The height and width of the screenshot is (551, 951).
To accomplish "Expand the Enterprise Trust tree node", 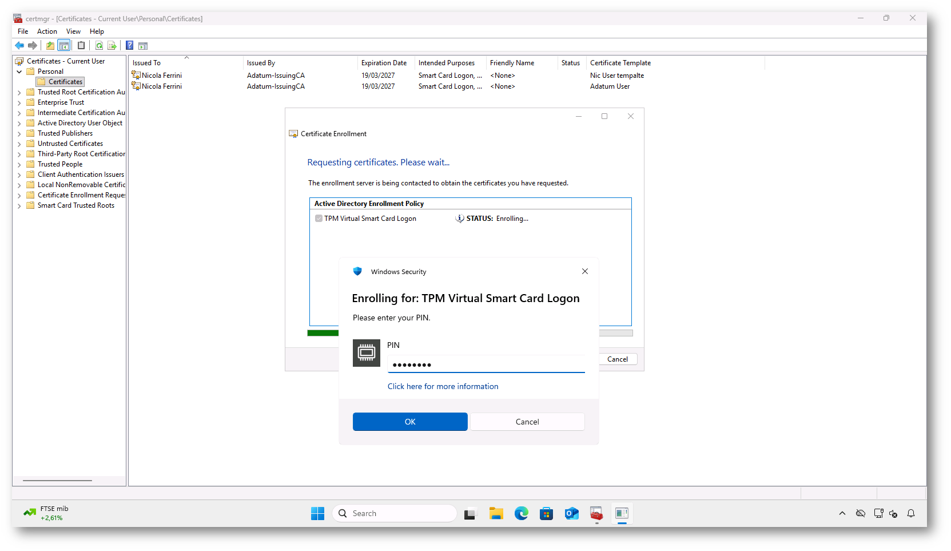I will pyautogui.click(x=19, y=102).
